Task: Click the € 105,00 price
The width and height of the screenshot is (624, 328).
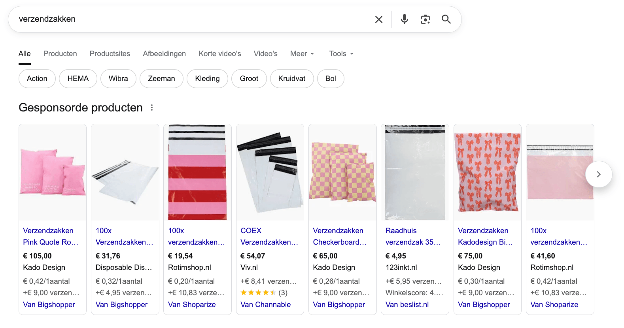Action: tap(37, 256)
